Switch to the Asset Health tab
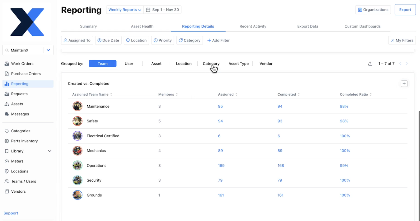 [x=142, y=26]
